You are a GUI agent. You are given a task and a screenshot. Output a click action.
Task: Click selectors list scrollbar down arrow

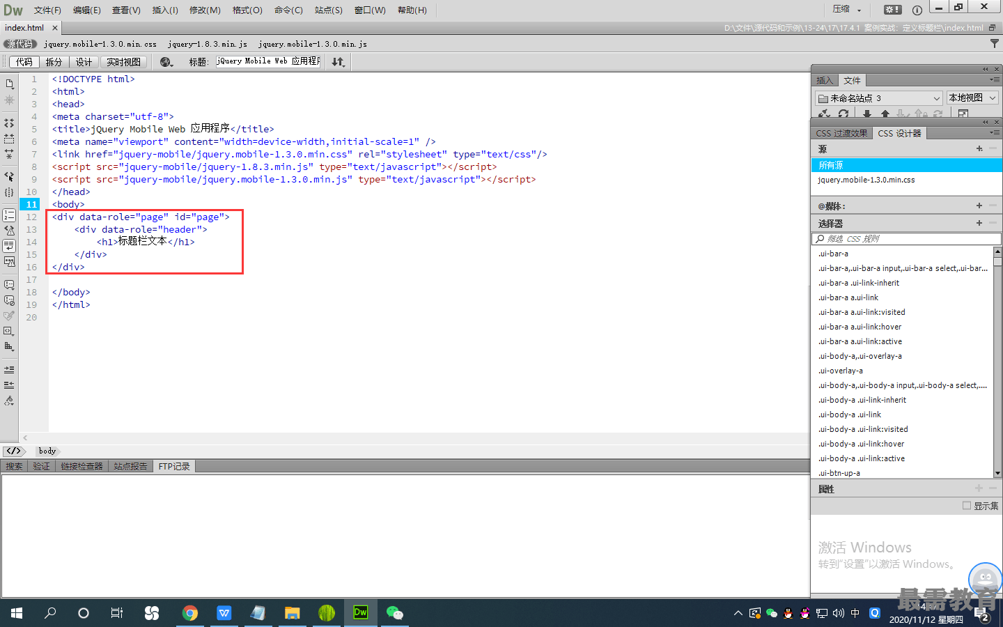point(997,473)
